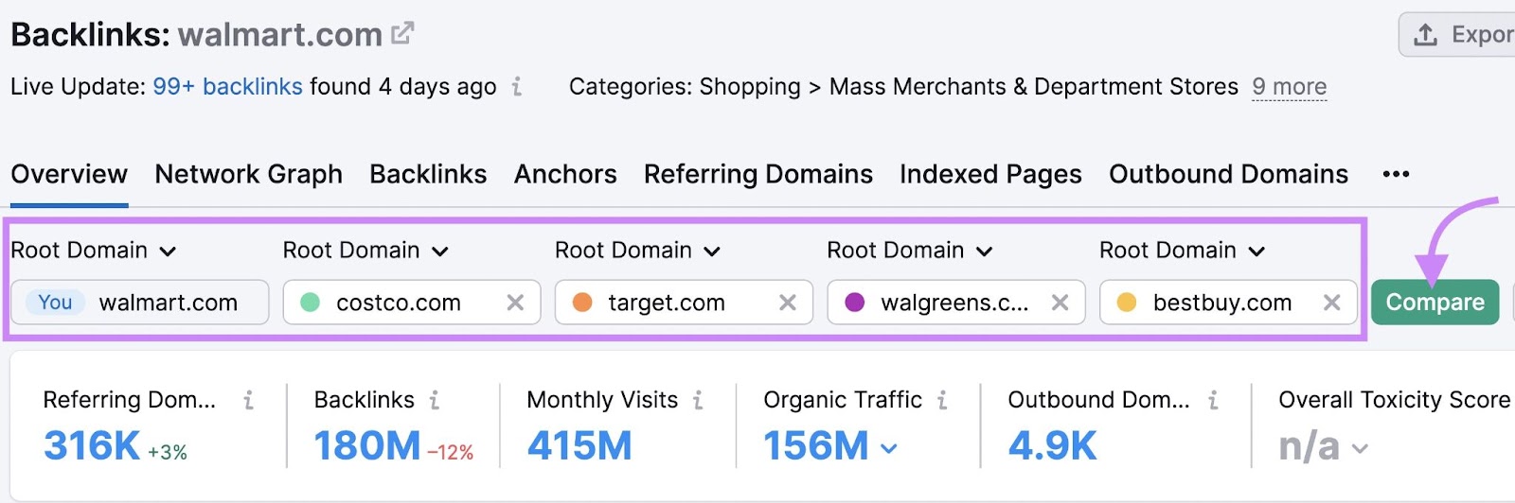Click info icon beside Outbound Domains metric

click(x=1213, y=401)
